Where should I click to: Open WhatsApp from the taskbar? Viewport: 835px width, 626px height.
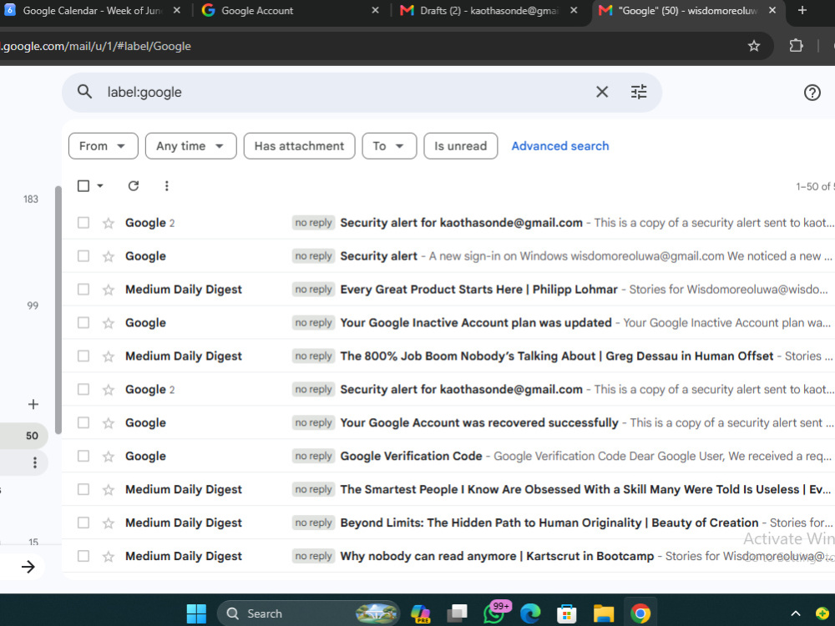pos(493,613)
